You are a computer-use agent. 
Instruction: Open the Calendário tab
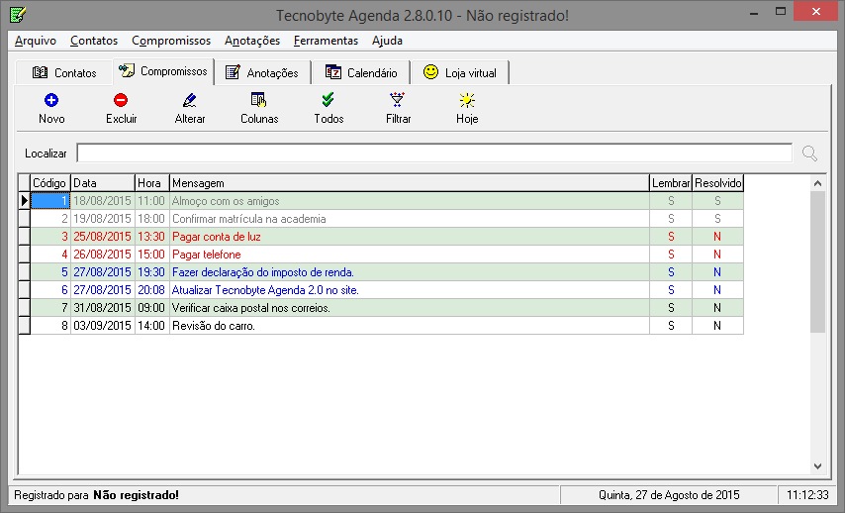click(x=361, y=72)
